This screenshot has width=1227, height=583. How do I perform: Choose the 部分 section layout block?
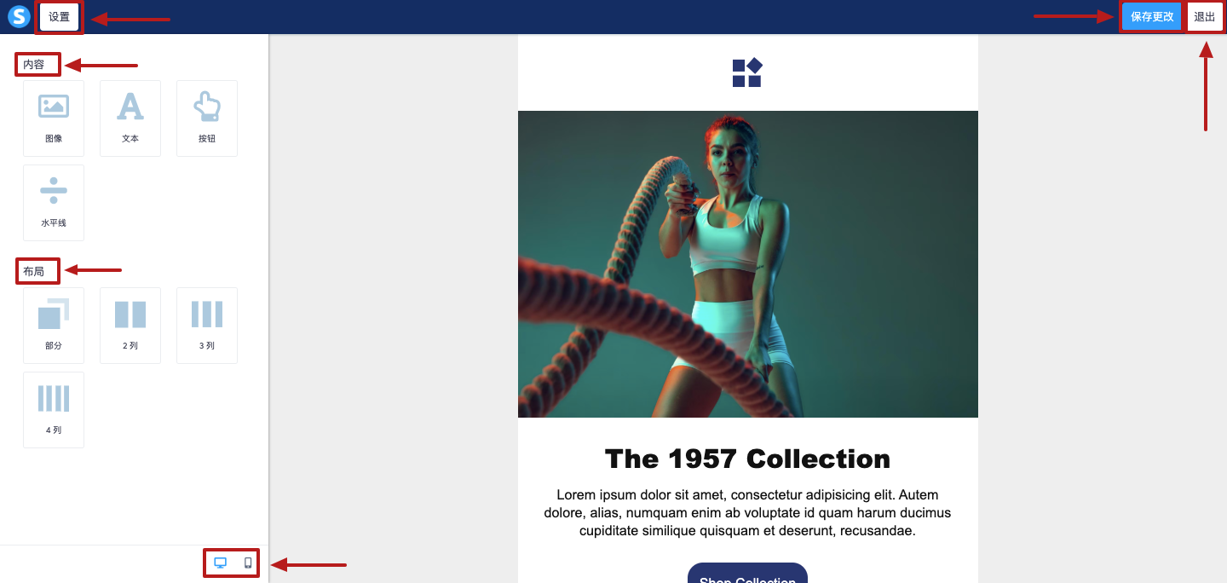click(x=54, y=326)
